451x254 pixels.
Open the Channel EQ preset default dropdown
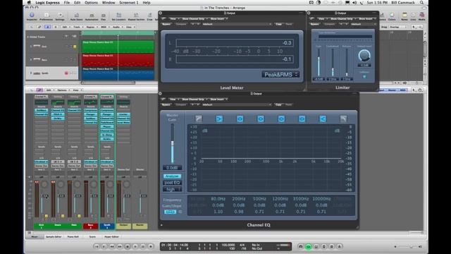coord(237,104)
